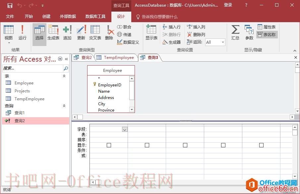Check the 显示 box in fifth grid column

tap(261, 145)
